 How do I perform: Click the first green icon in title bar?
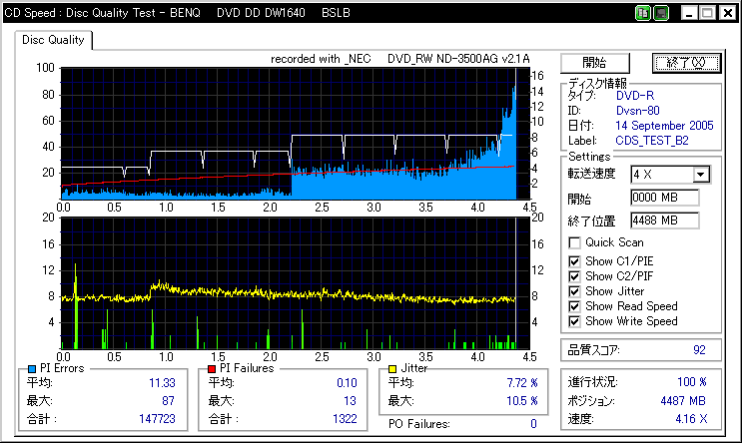click(642, 13)
